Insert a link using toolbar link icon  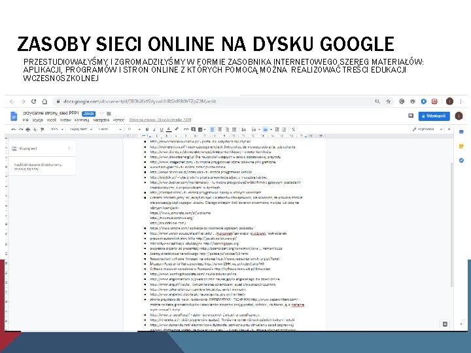click(x=186, y=129)
